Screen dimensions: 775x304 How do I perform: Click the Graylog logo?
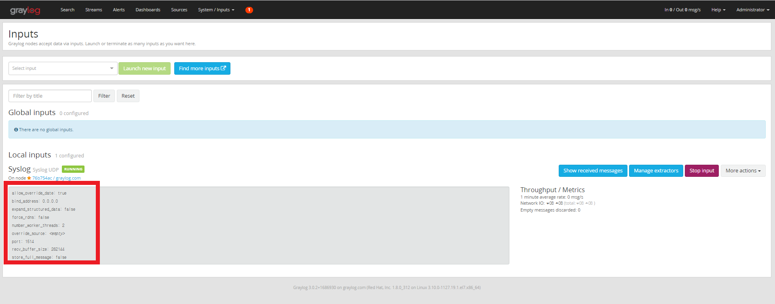(x=25, y=10)
